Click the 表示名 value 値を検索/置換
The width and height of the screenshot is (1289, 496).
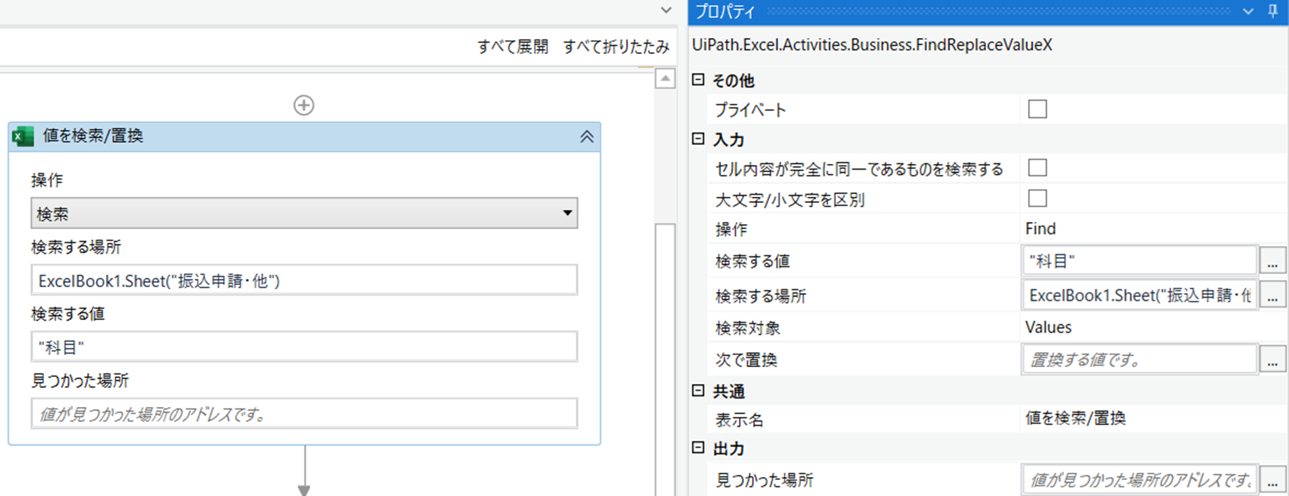pyautogui.click(x=1075, y=418)
